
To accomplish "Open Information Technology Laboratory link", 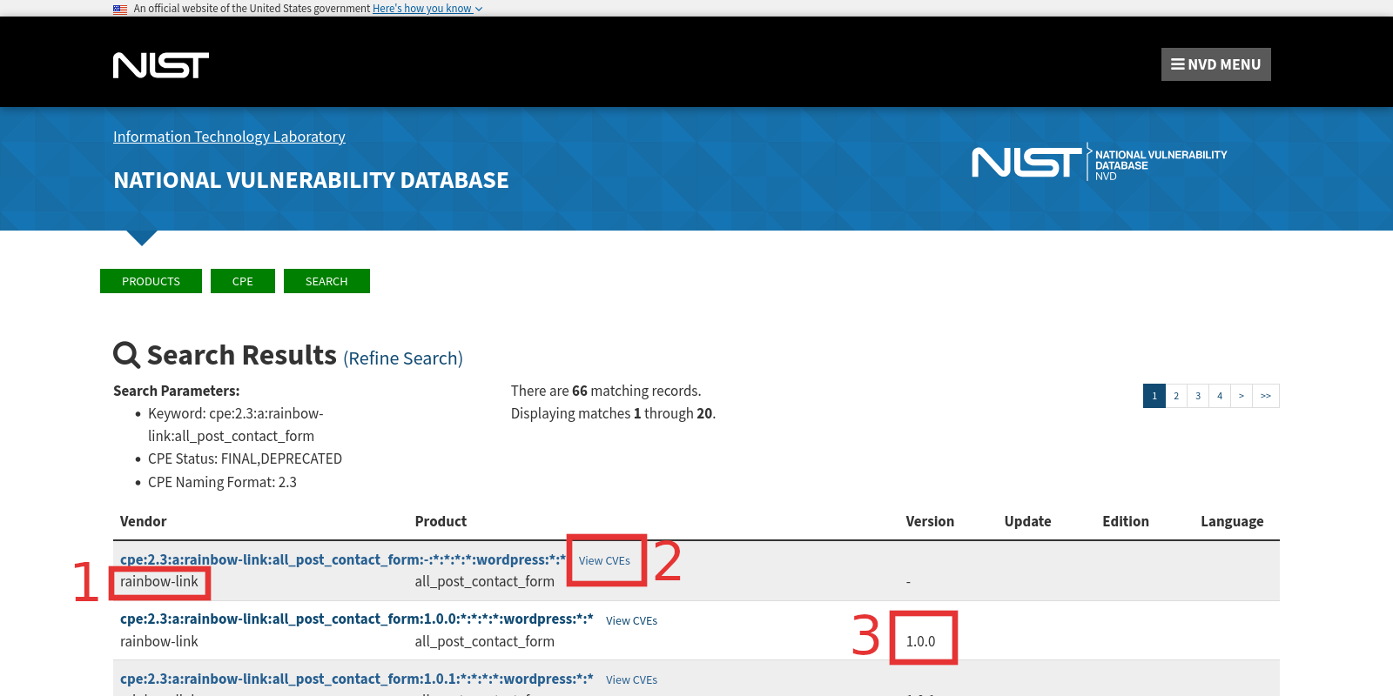I will (229, 137).
